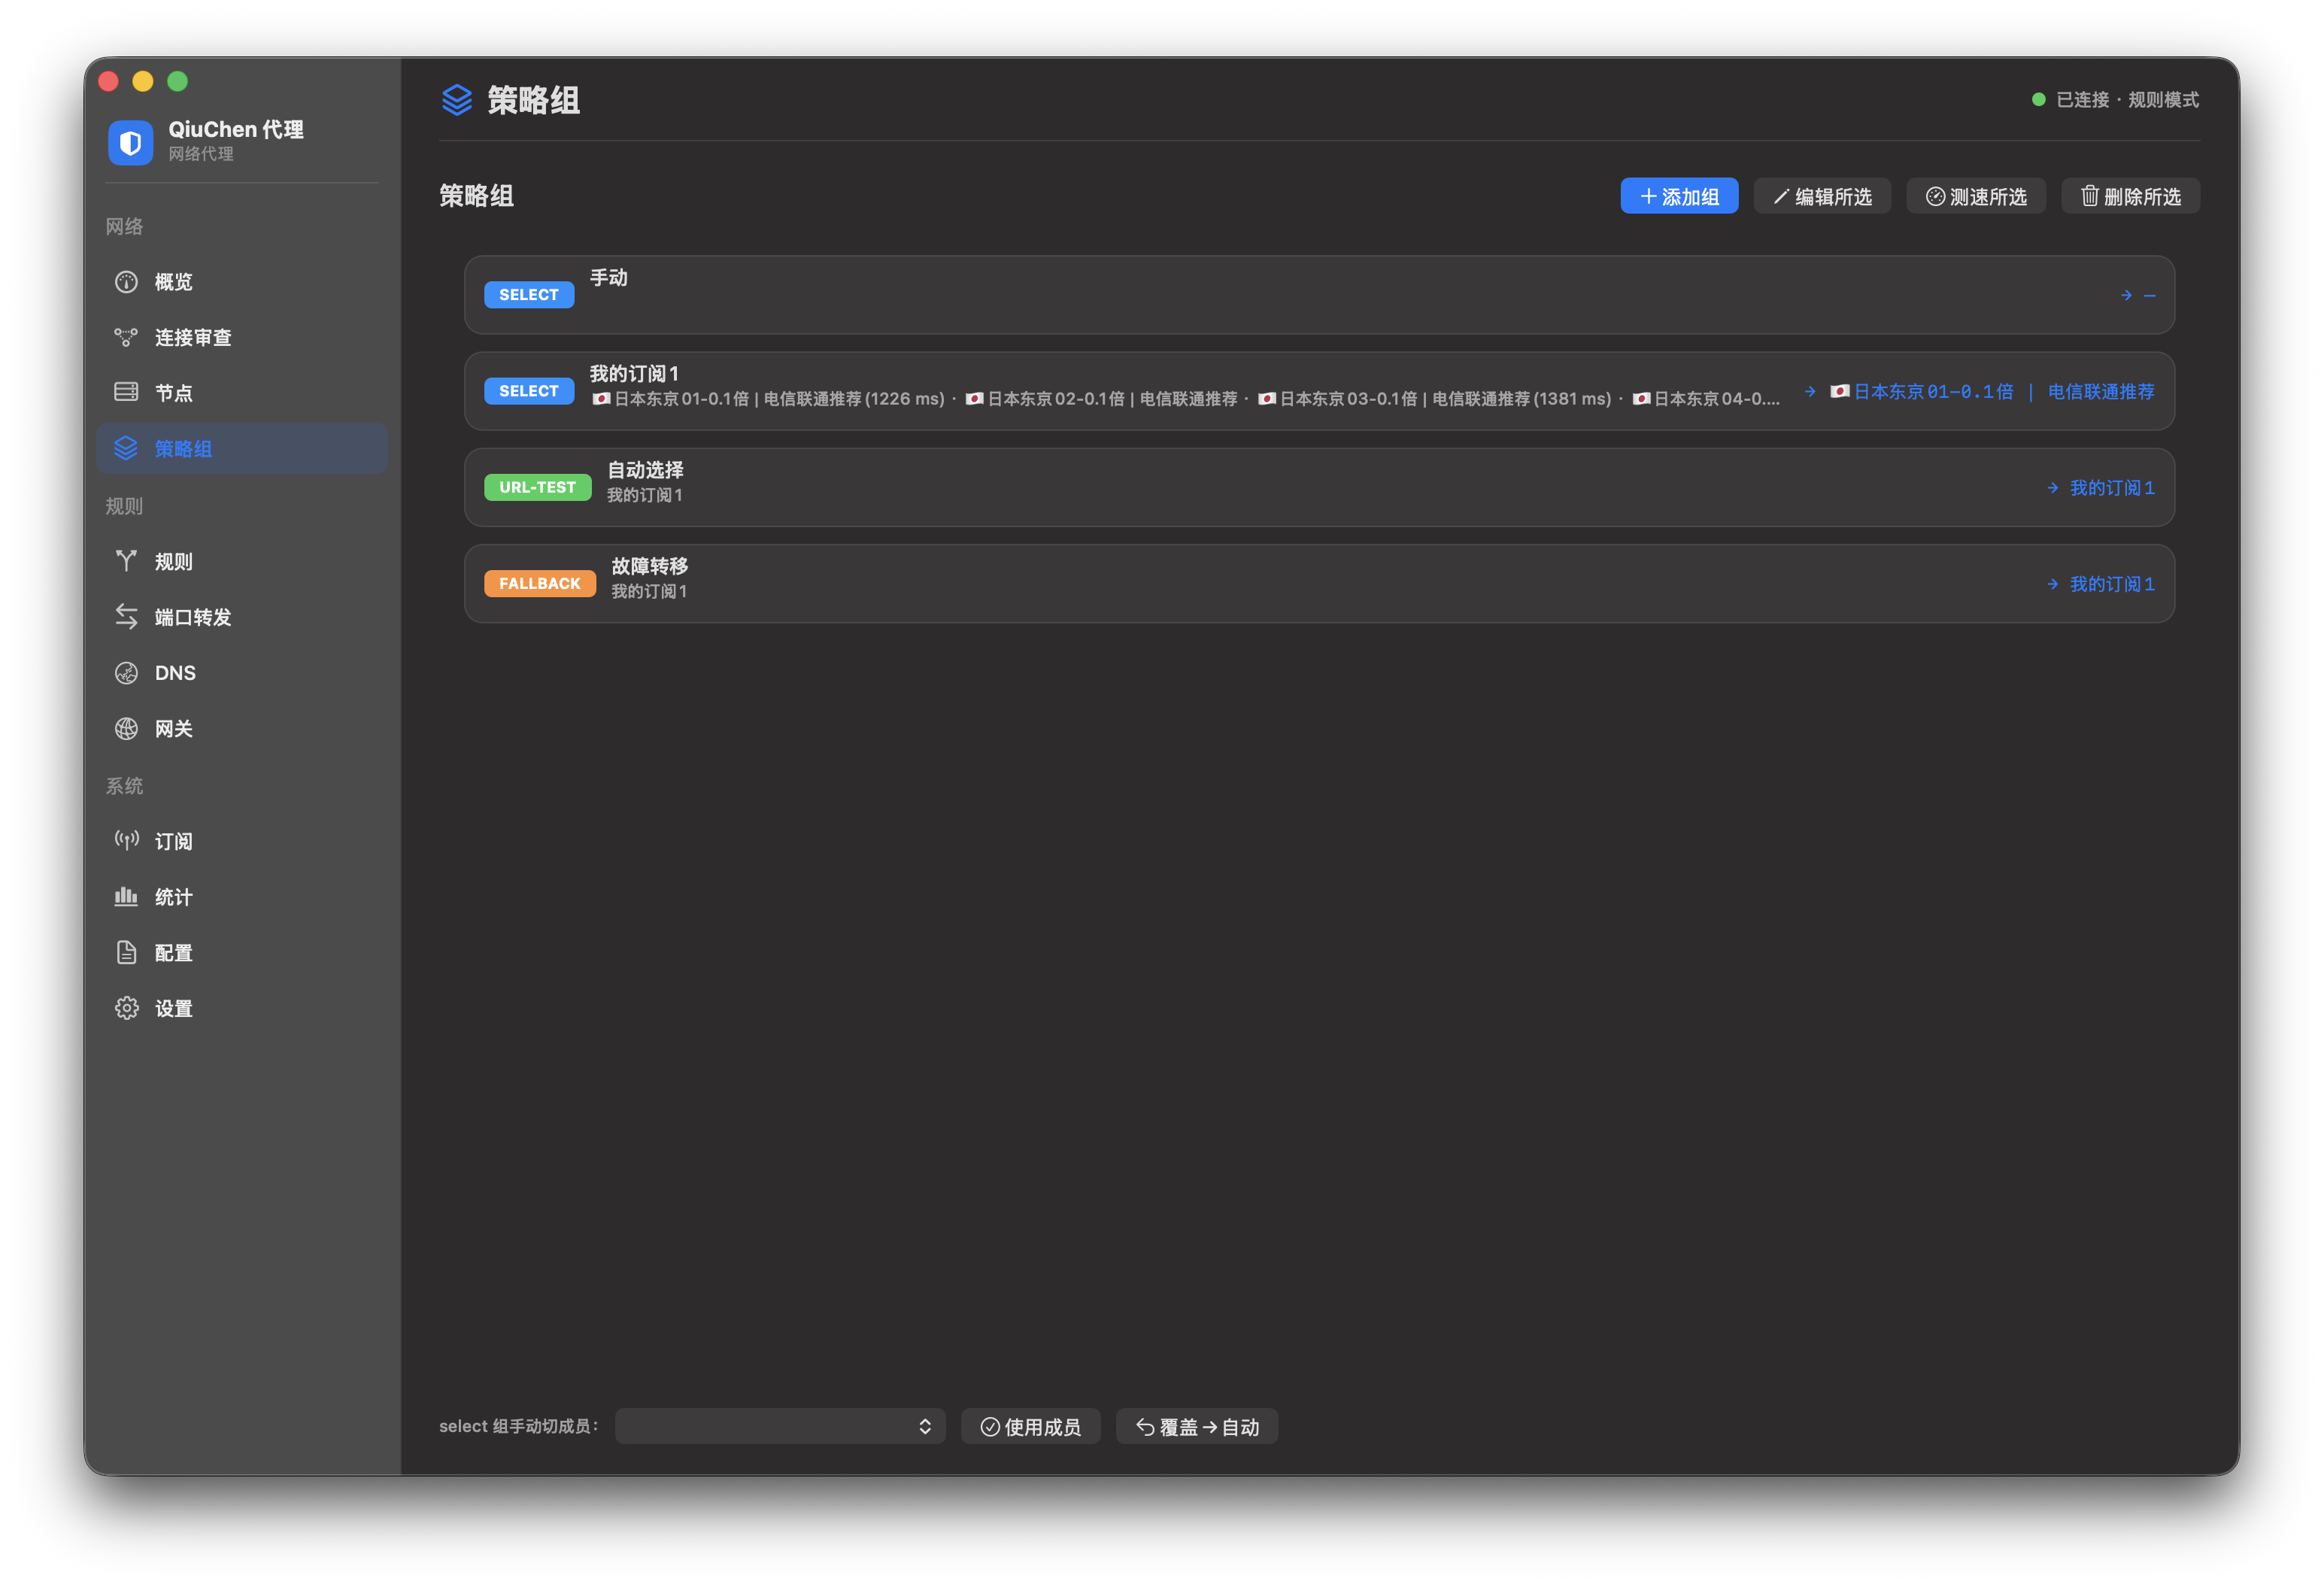Click the 端口转发 swap arrows icon
The width and height of the screenshot is (2324, 1587).
pos(126,617)
